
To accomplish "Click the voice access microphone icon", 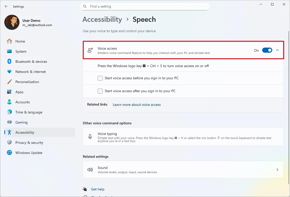I will click(90, 50).
